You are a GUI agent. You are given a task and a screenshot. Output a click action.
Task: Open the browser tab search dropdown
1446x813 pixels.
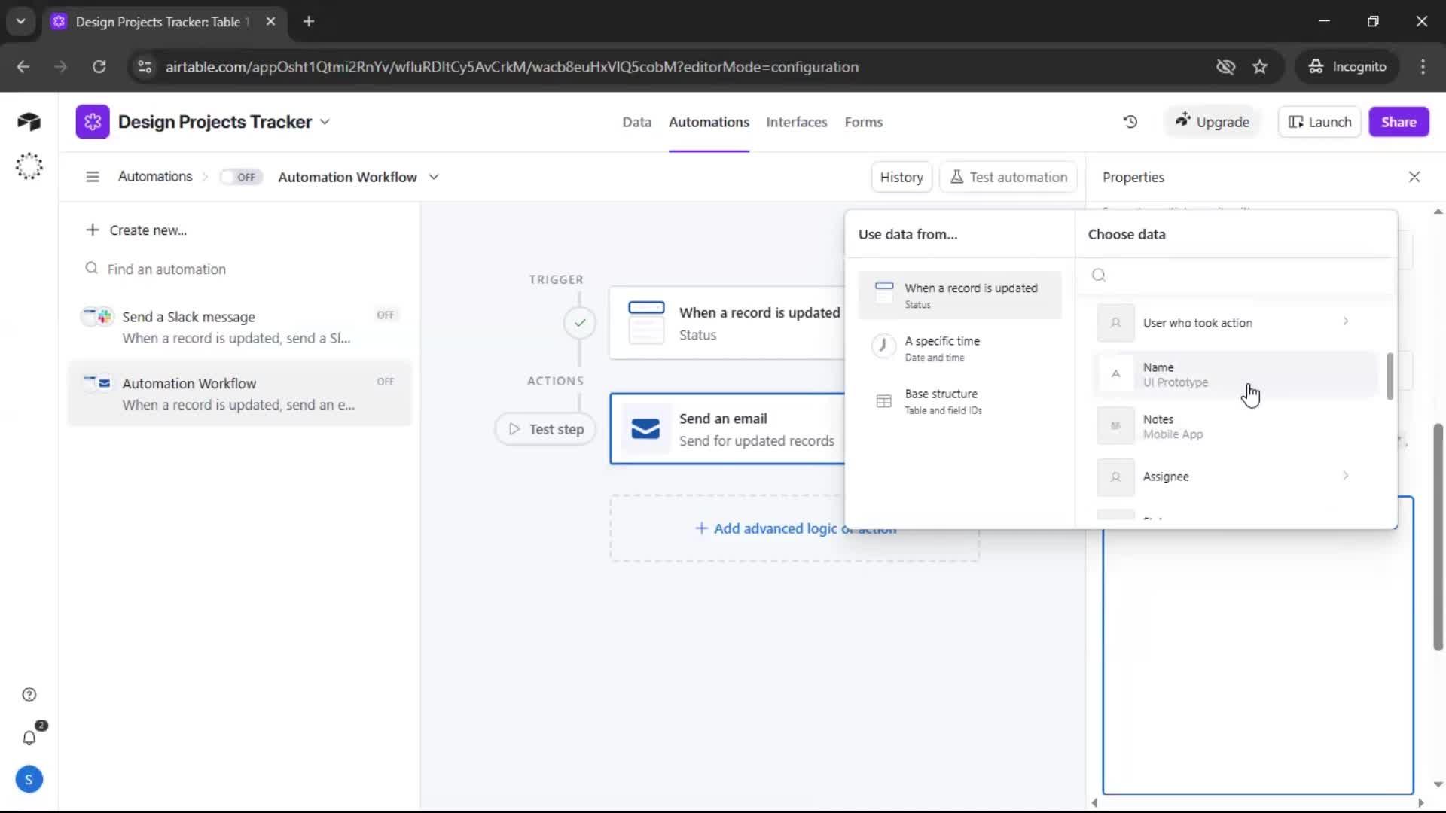tap(21, 21)
